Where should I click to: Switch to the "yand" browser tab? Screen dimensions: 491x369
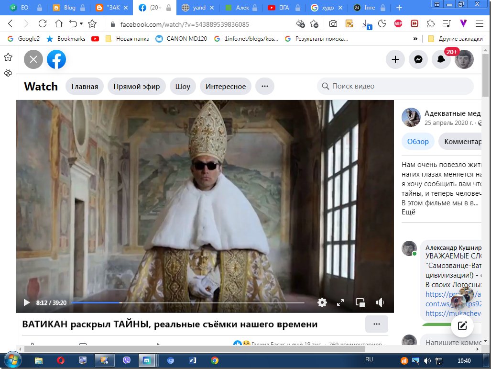[199, 8]
